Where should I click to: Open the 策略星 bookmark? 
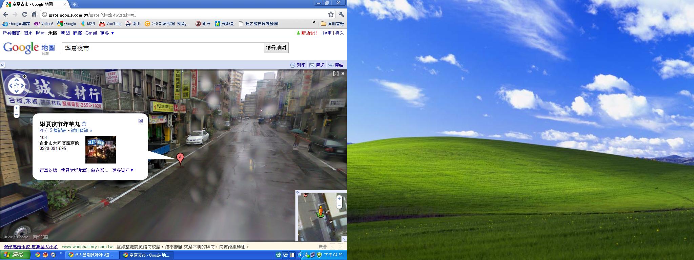pyautogui.click(x=224, y=24)
